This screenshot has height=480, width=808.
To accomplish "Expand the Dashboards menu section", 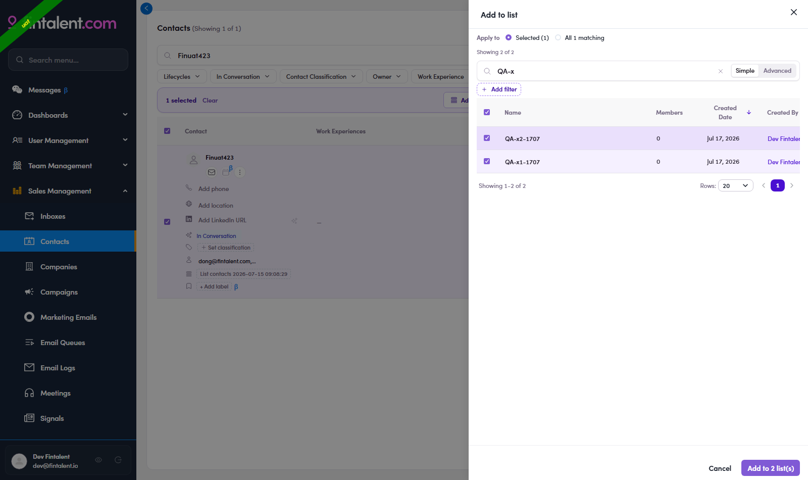I will [x=68, y=115].
